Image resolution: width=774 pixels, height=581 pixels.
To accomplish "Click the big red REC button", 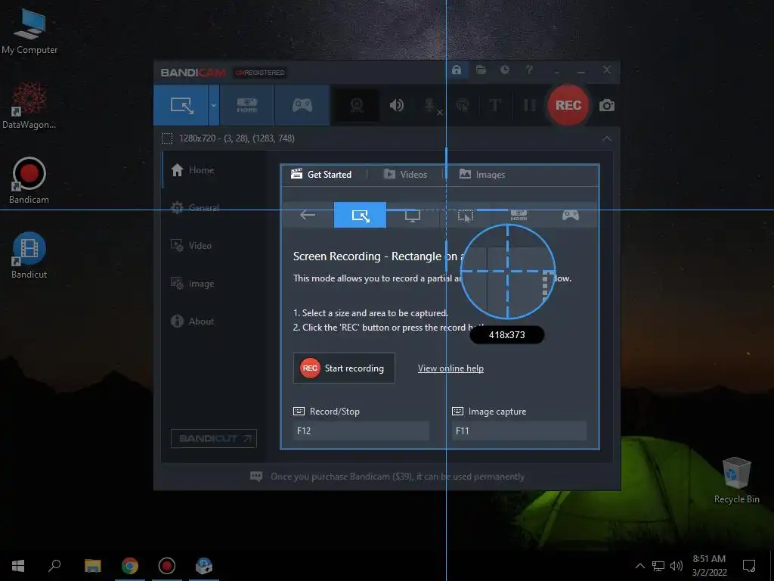I will pos(568,105).
